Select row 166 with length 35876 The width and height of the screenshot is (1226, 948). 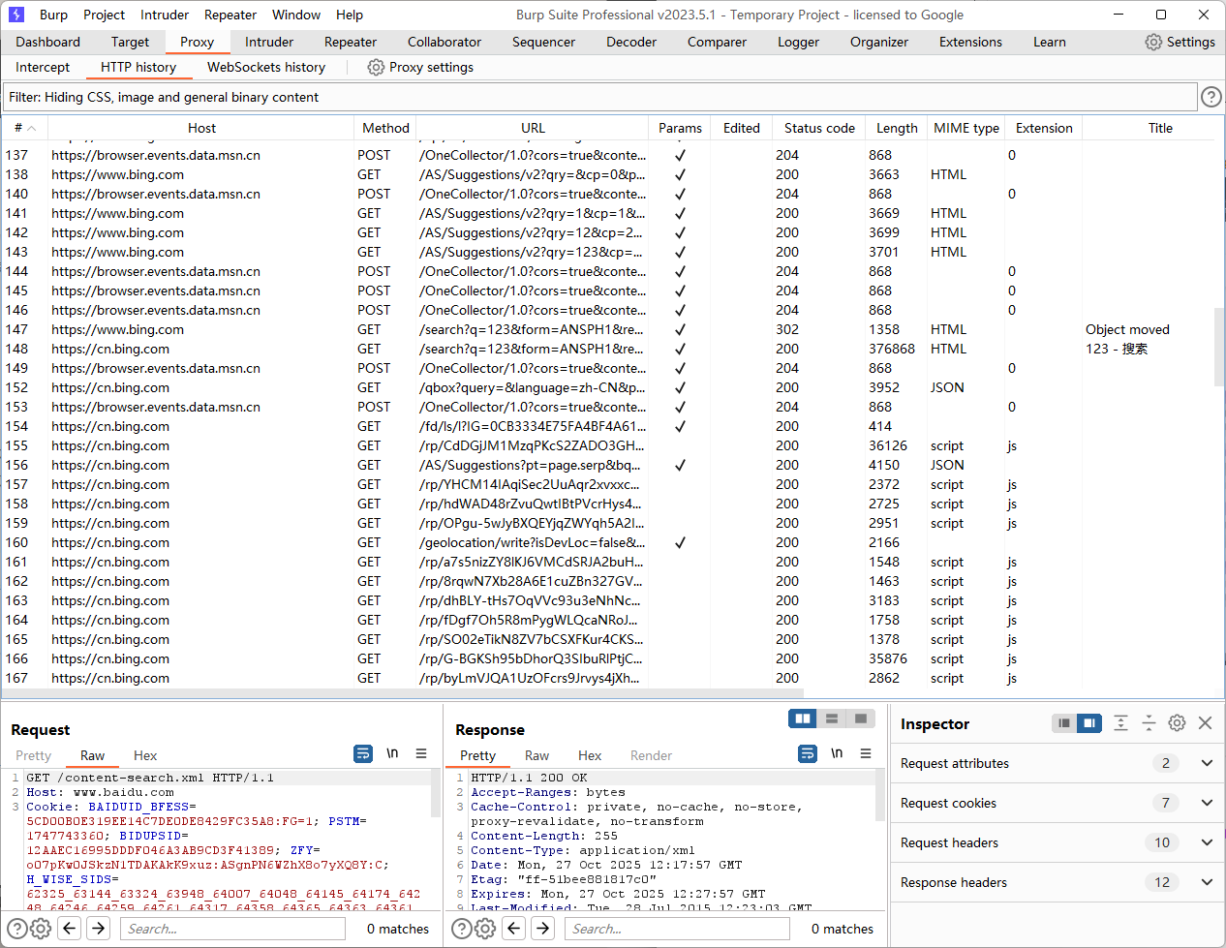pos(608,658)
